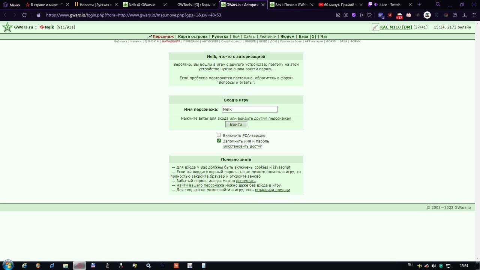Click the round avatar extension icon
This screenshot has width=480, height=270.
tap(427, 15)
